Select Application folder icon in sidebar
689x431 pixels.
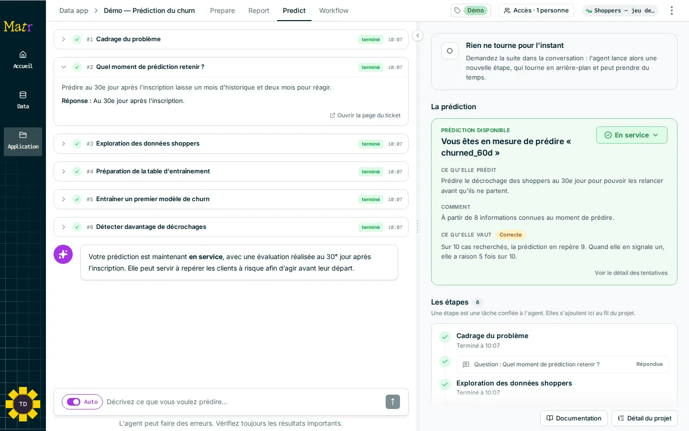(x=23, y=141)
